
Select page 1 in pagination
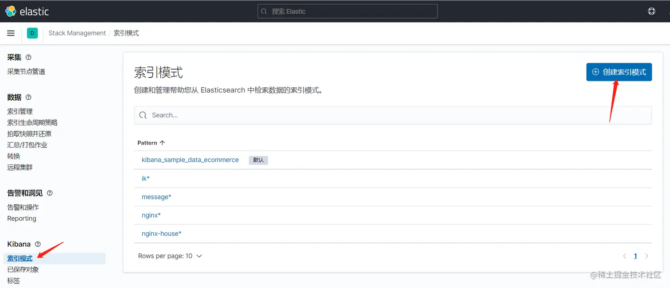pyautogui.click(x=635, y=256)
